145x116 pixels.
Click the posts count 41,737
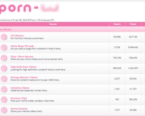tap(133, 89)
